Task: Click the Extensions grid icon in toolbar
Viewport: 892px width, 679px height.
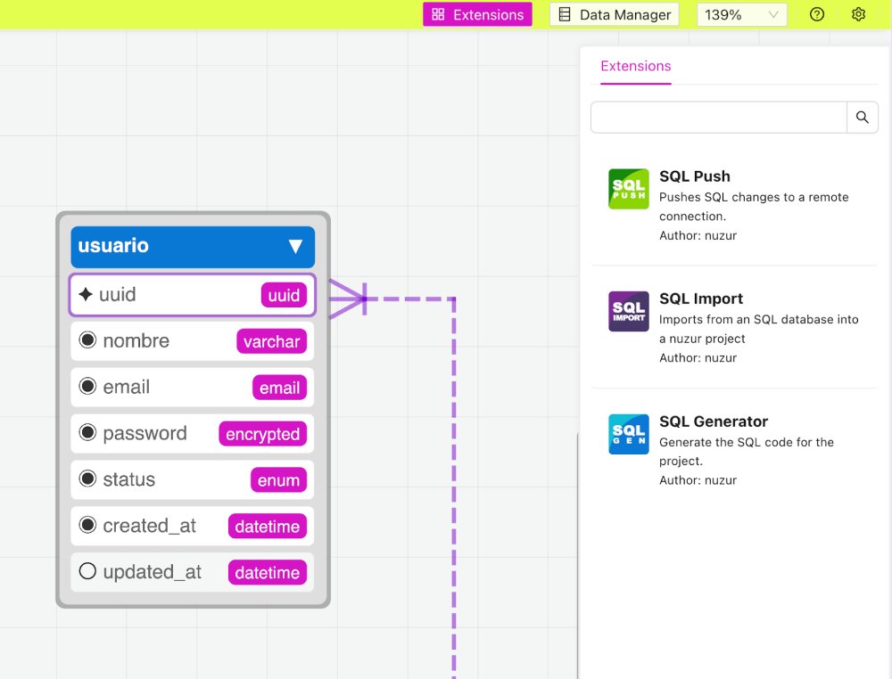Action: (x=436, y=14)
